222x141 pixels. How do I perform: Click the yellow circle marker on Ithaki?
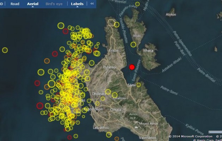click(x=133, y=44)
